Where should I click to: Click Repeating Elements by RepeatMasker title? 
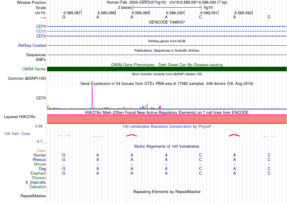(167, 192)
